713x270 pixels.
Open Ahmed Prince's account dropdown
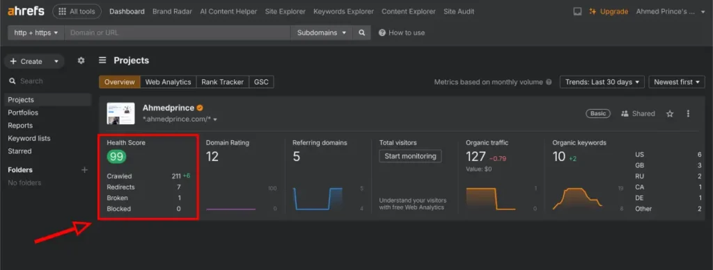pyautogui.click(x=671, y=12)
